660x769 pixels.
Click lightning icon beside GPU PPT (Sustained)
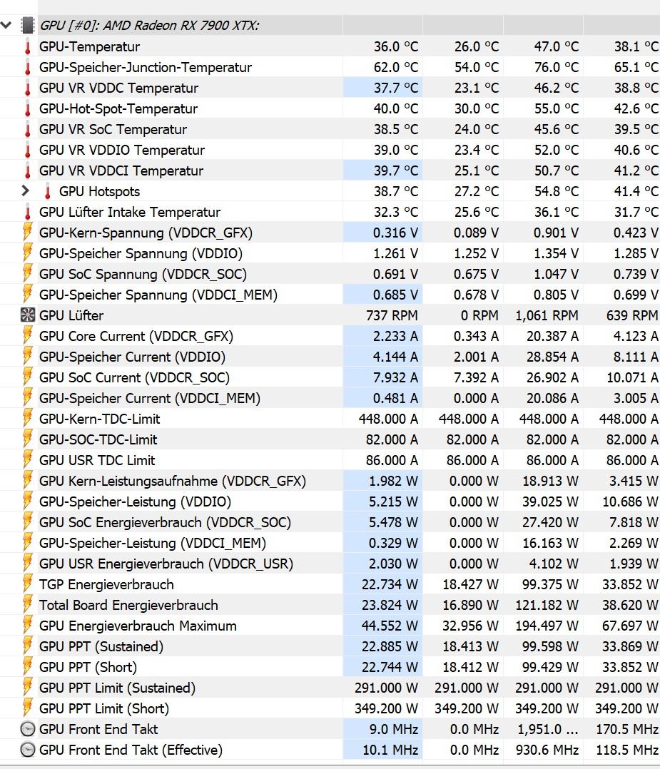click(28, 646)
